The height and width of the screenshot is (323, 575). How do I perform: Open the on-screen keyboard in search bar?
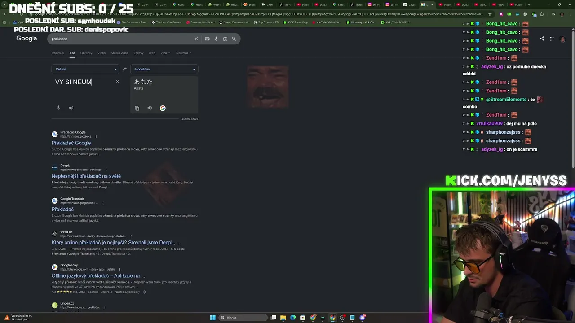pos(207,39)
